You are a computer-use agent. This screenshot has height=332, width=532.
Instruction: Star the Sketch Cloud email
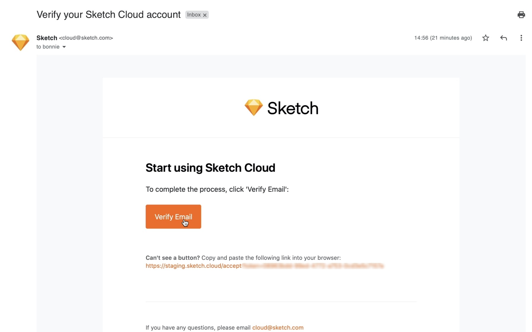click(486, 38)
